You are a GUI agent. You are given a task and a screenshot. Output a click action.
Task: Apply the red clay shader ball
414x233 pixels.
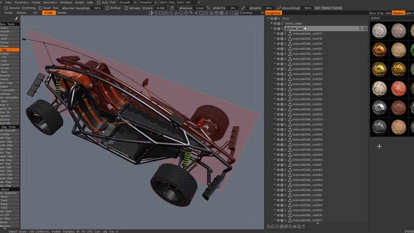click(398, 89)
